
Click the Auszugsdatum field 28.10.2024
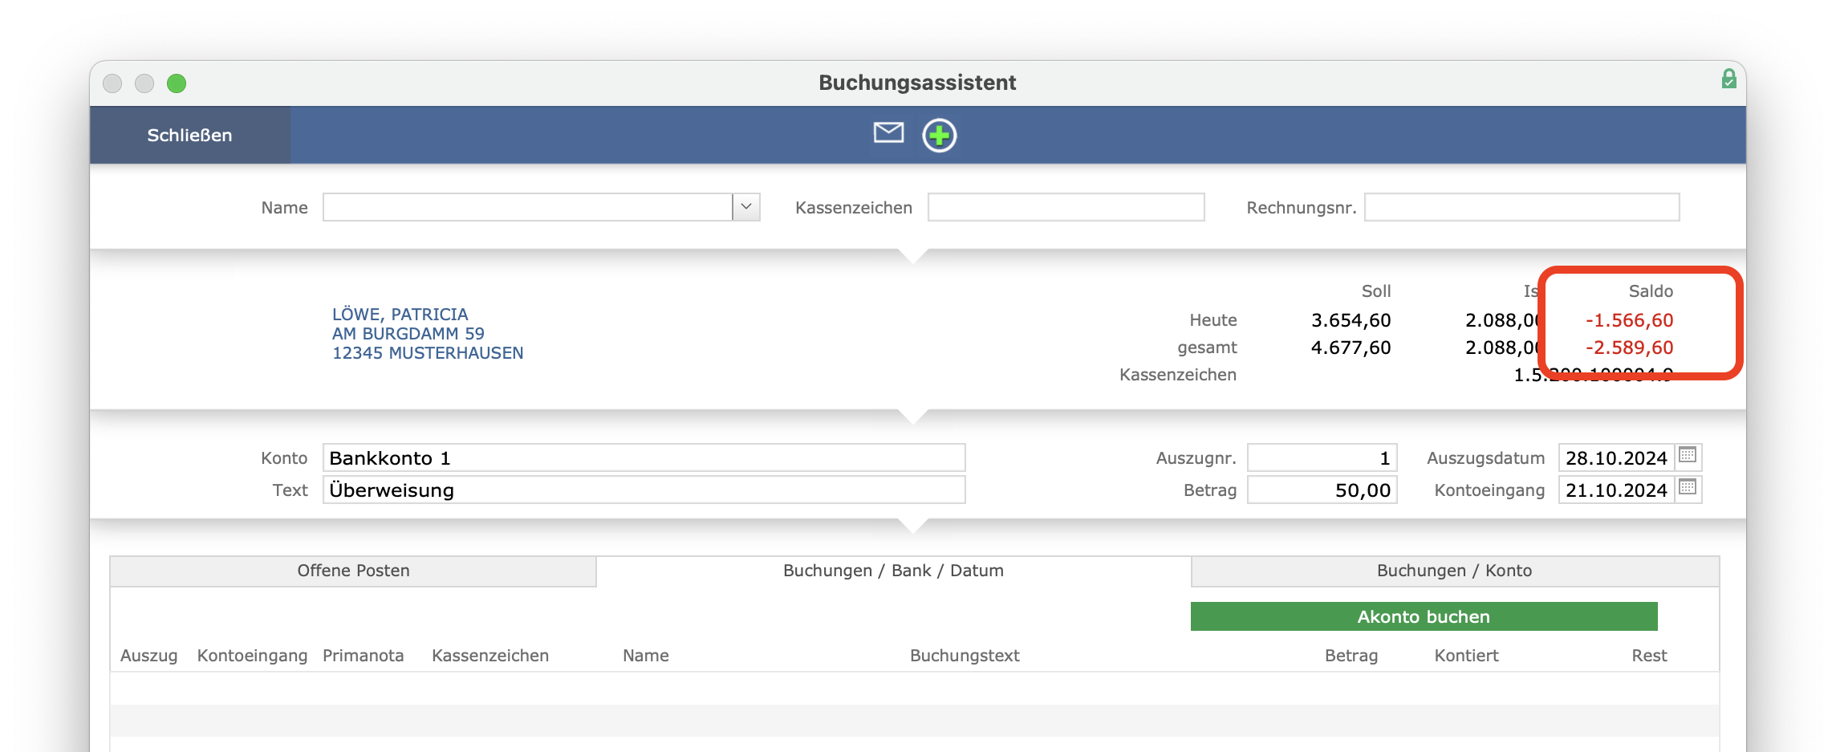tap(1616, 457)
